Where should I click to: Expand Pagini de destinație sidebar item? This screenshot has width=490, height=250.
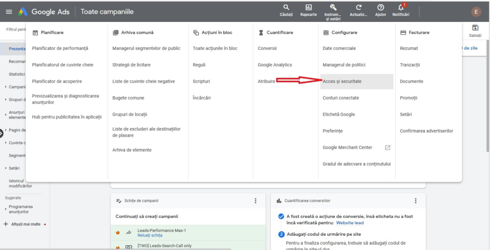click(x=6, y=130)
